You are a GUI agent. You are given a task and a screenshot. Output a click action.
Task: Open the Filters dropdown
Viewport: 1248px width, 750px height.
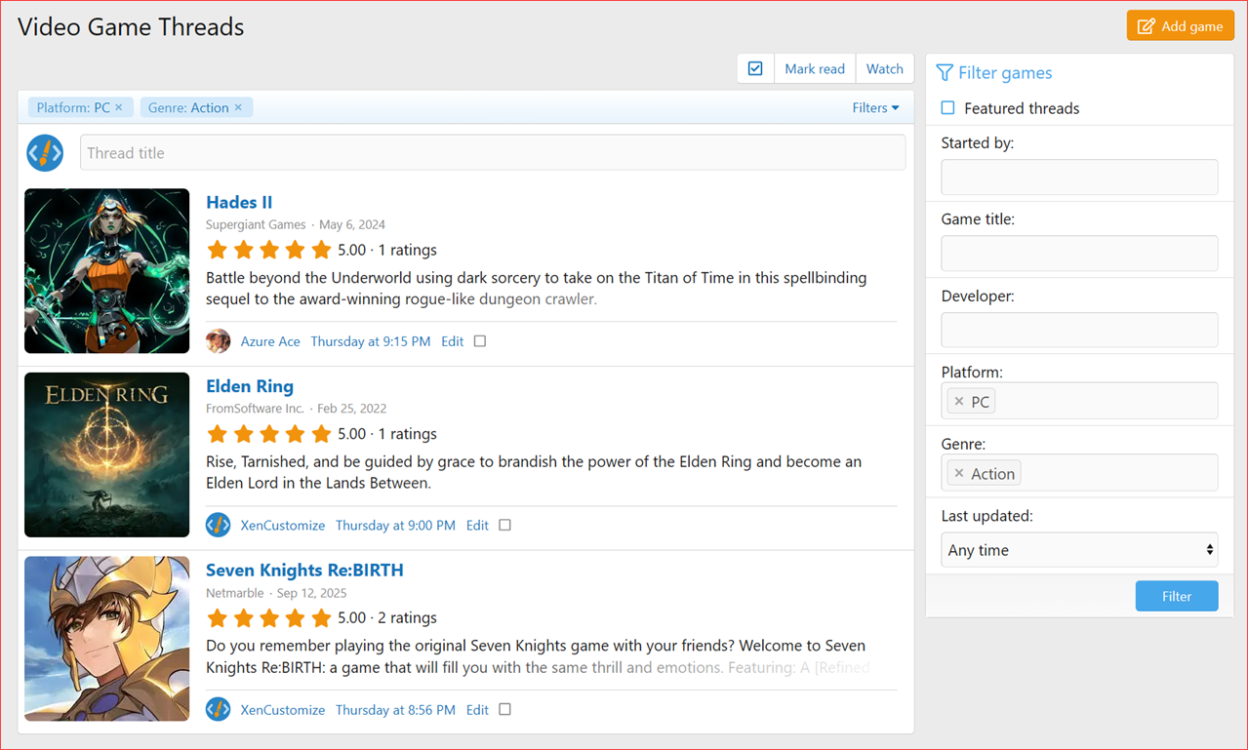pyautogui.click(x=875, y=107)
